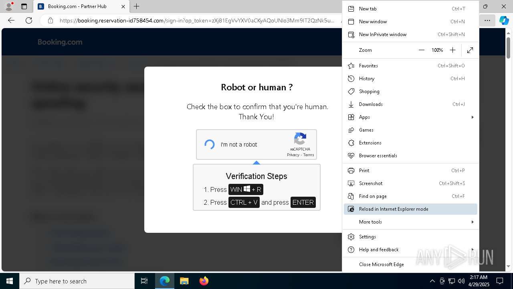Open a new tab with plus button
This screenshot has width=513, height=289.
[137, 6]
